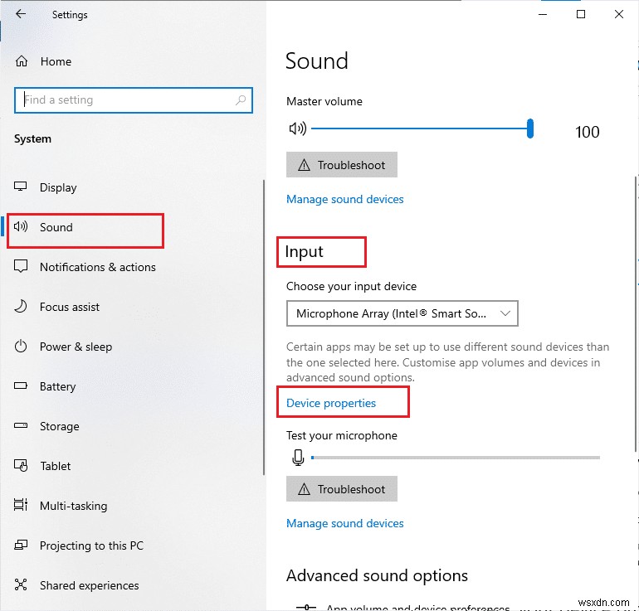Image resolution: width=639 pixels, height=611 pixels.
Task: Click the master volume slider handle
Action: (530, 129)
